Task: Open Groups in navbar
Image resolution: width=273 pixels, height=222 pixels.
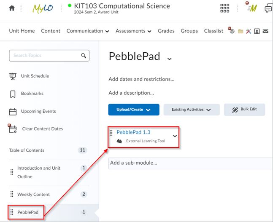Action: (x=189, y=31)
